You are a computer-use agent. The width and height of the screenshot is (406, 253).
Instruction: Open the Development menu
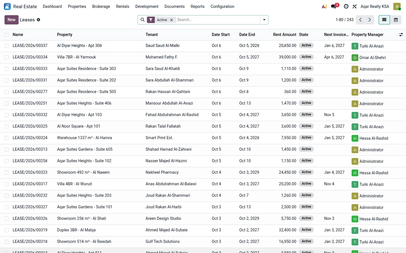[147, 6]
